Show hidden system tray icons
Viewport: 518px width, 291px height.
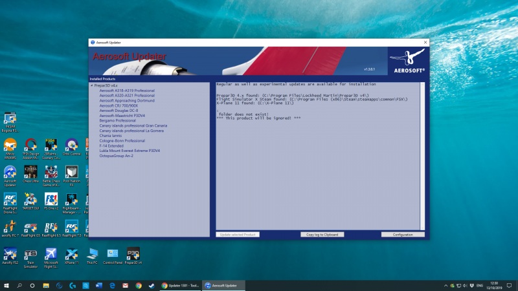coord(445,286)
